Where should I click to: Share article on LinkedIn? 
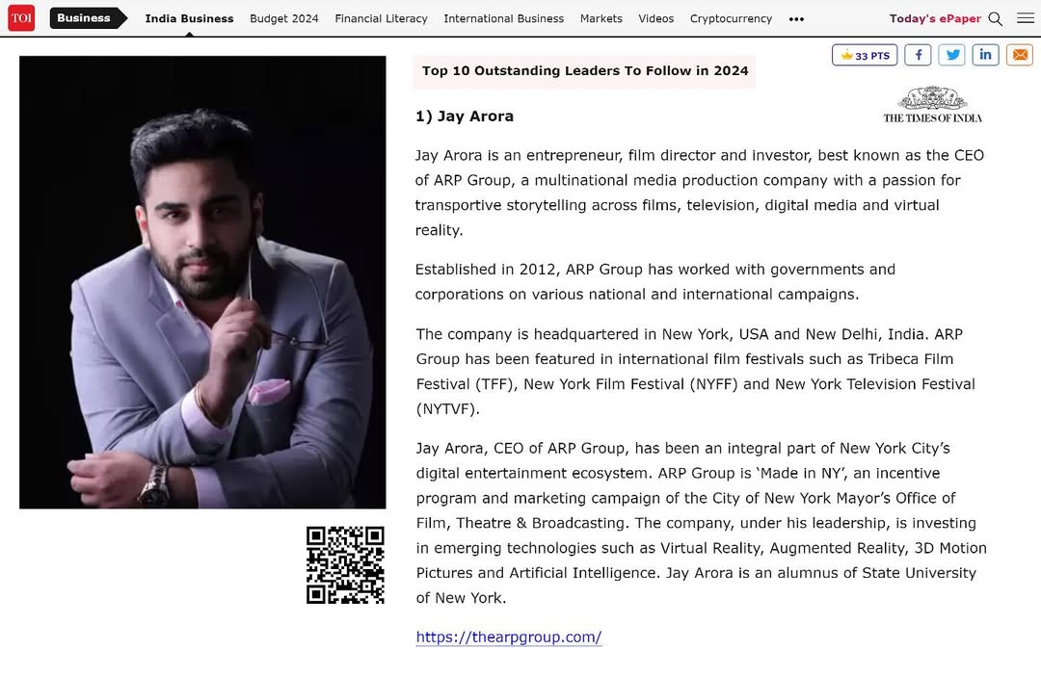tap(985, 55)
